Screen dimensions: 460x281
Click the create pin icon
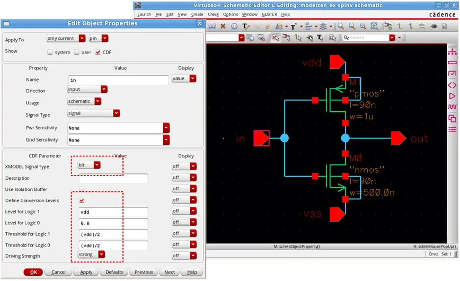[x=434, y=27]
